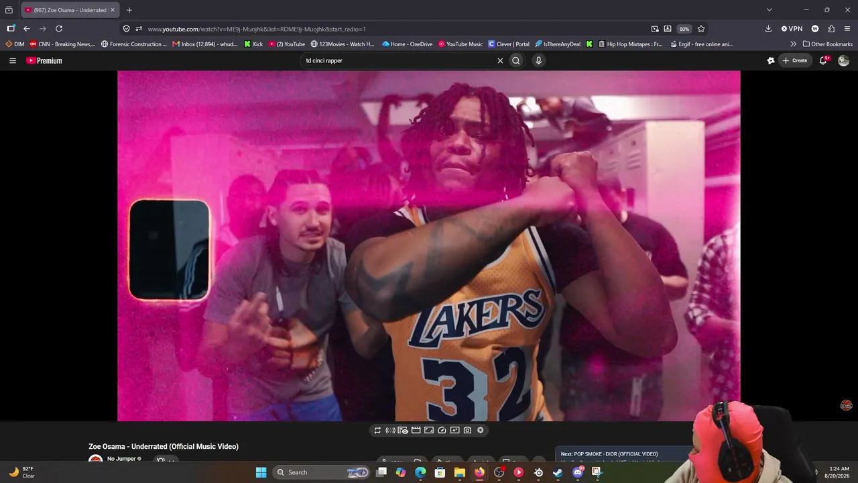The height and width of the screenshot is (483, 858).
Task: Reload the YouTube page
Action: pos(59,29)
